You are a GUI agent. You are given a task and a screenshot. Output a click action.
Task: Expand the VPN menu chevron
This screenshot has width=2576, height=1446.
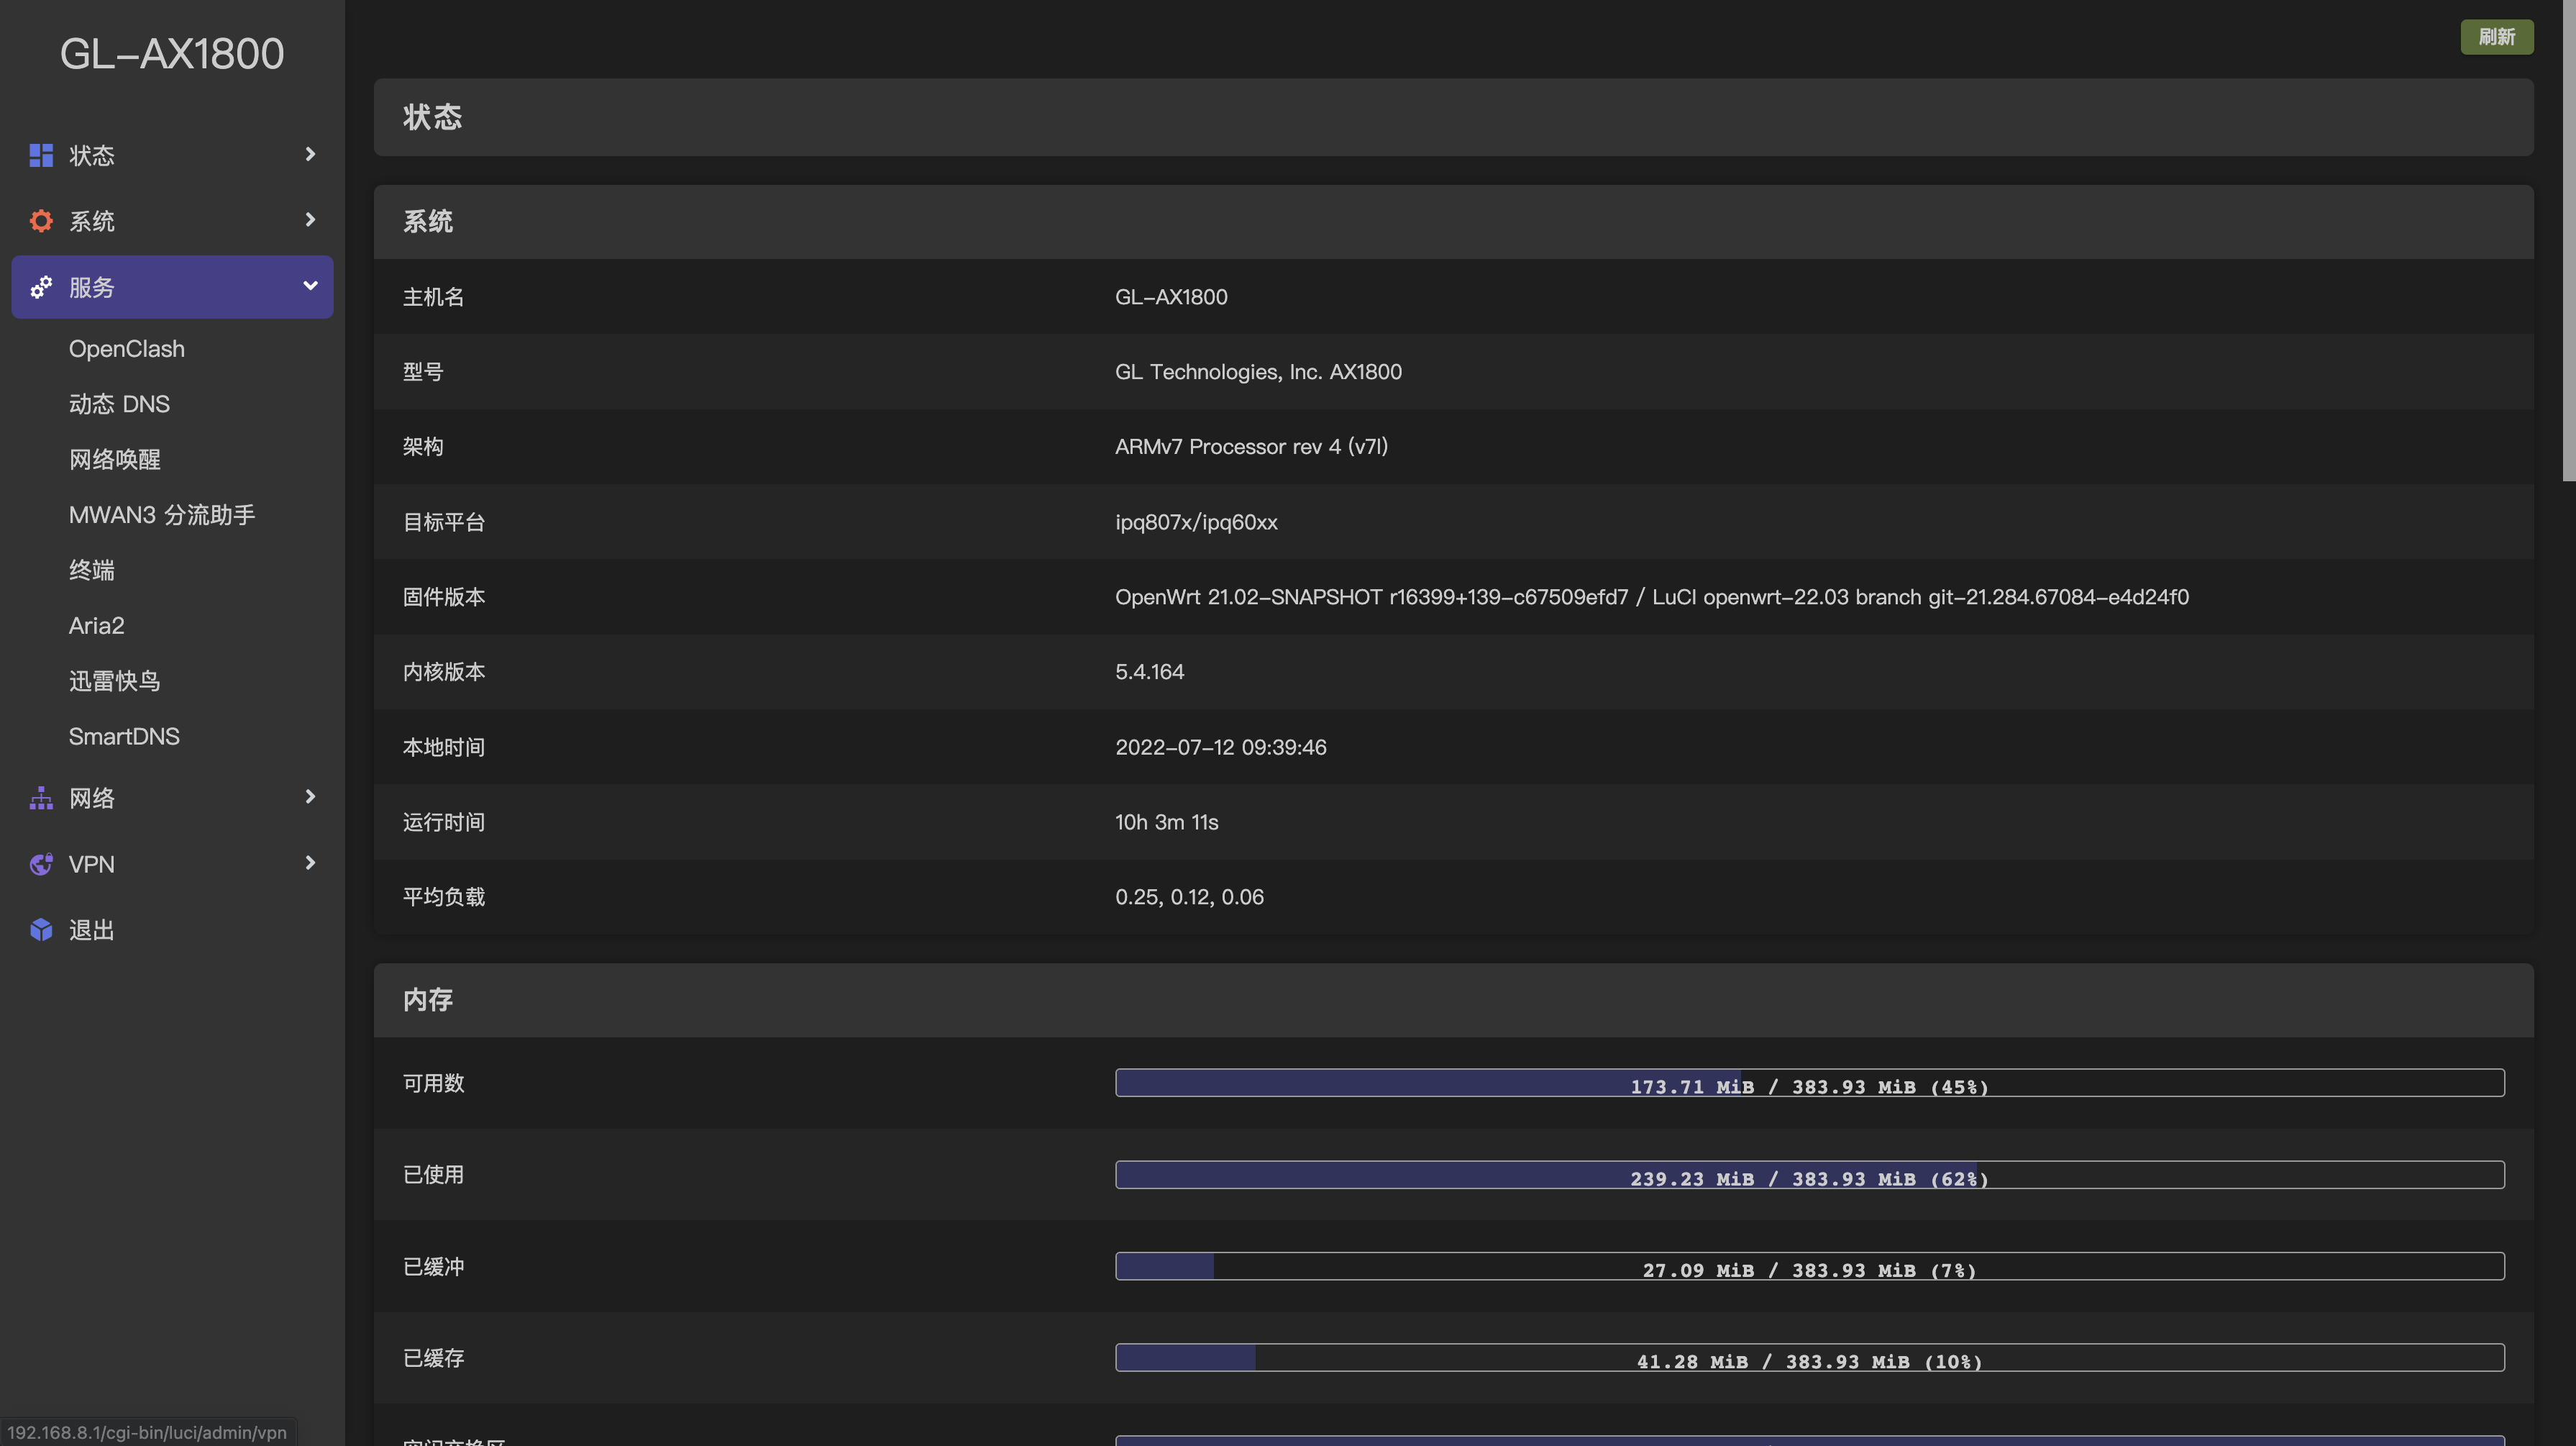310,863
